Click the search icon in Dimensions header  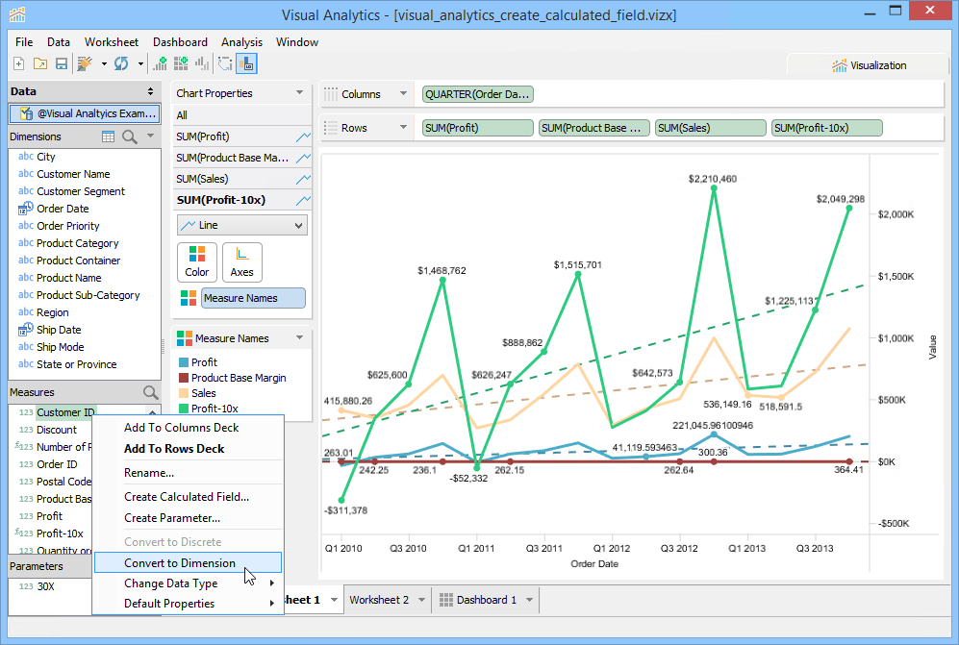[130, 136]
